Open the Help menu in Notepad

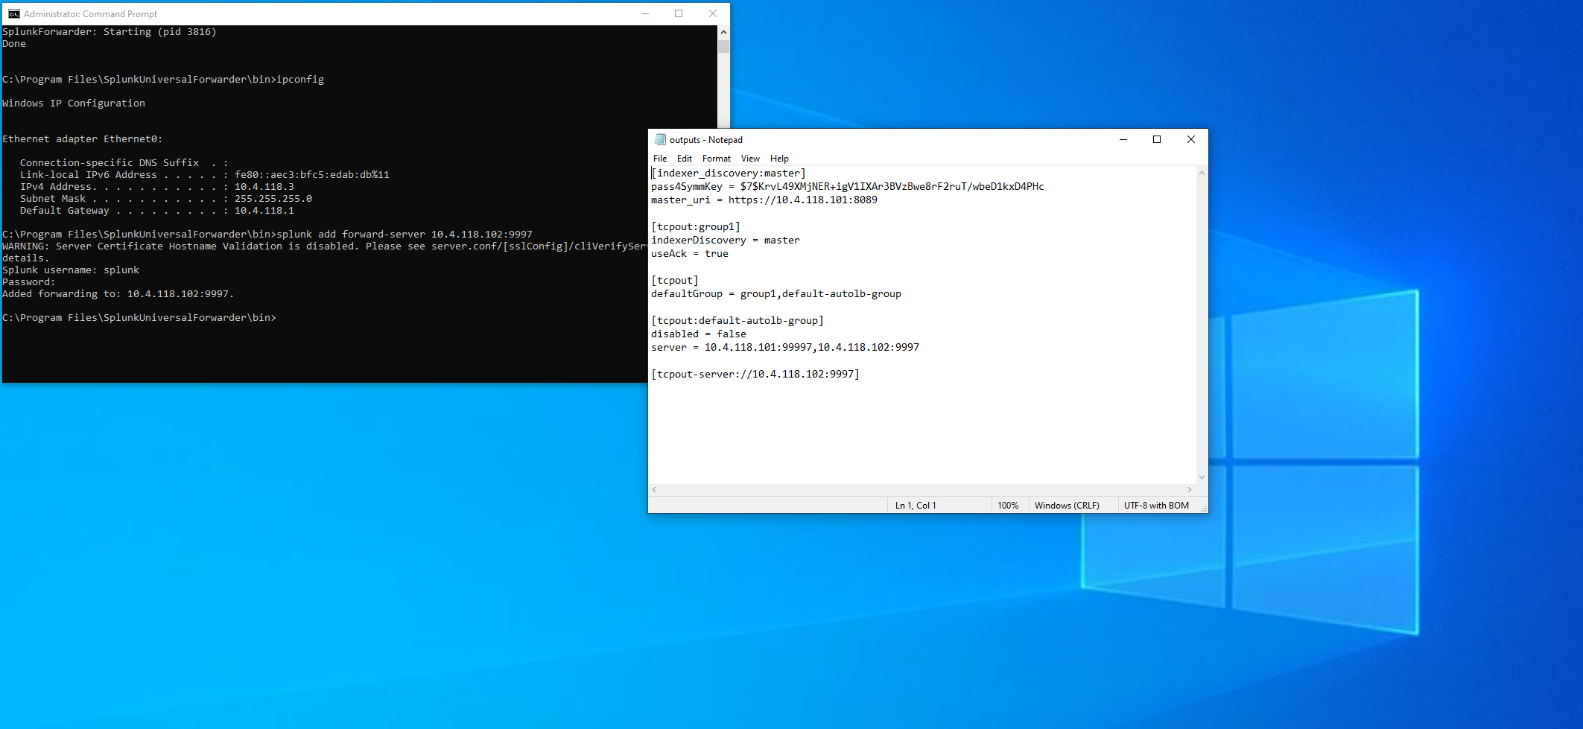point(779,159)
